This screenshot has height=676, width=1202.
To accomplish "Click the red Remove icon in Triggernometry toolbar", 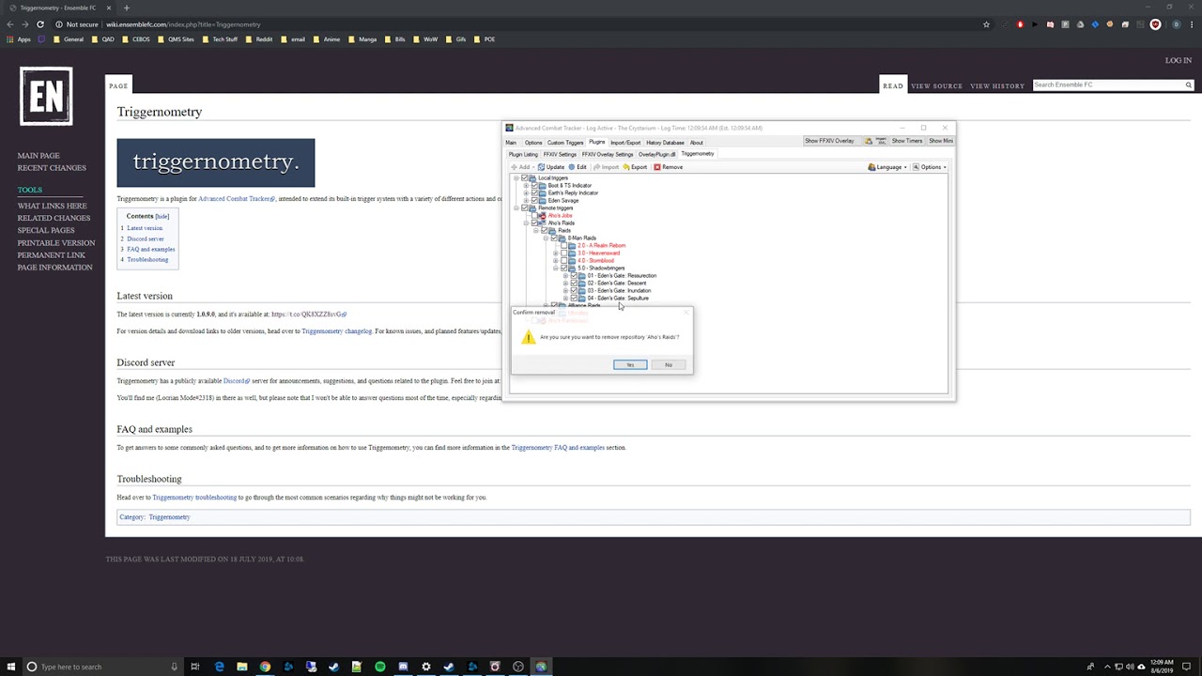I will coord(657,167).
